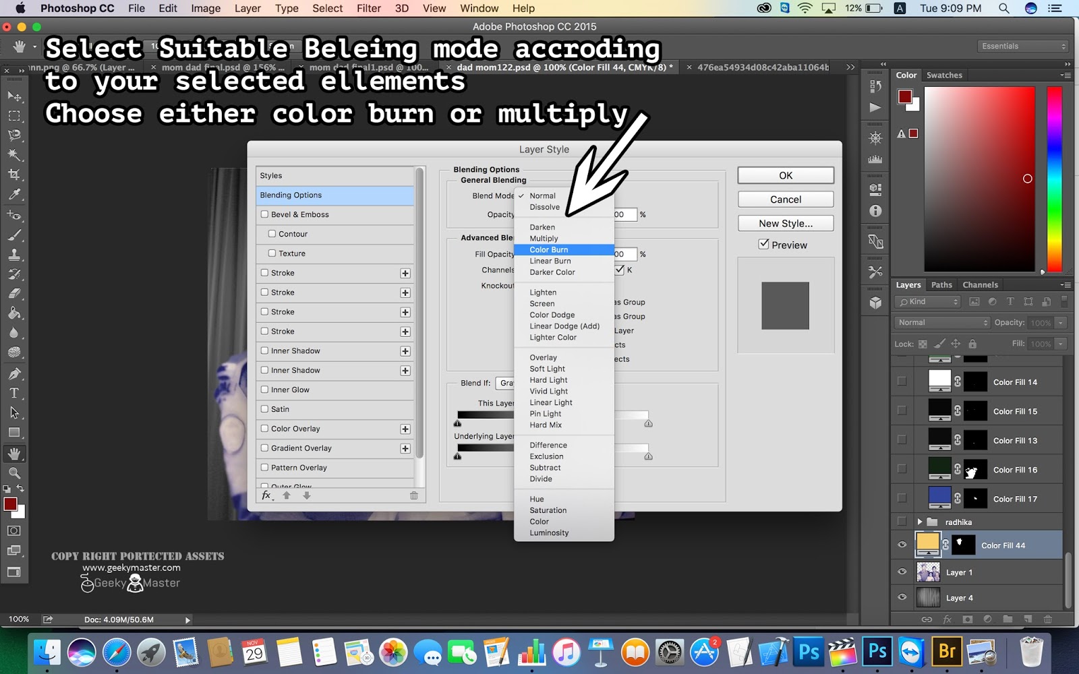This screenshot has width=1079, height=674.
Task: Select the Paint Bucket tool
Action: pos(14,313)
